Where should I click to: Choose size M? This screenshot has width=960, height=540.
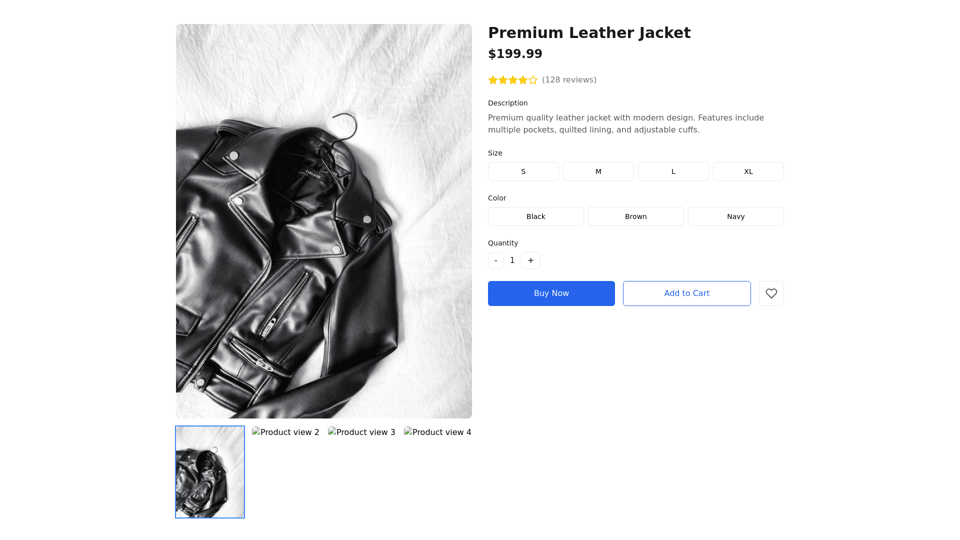click(x=598, y=171)
